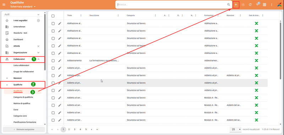The height and width of the screenshot is (135, 284).
Task: Open Pianificazione formazione menu item
Action: 25,122
